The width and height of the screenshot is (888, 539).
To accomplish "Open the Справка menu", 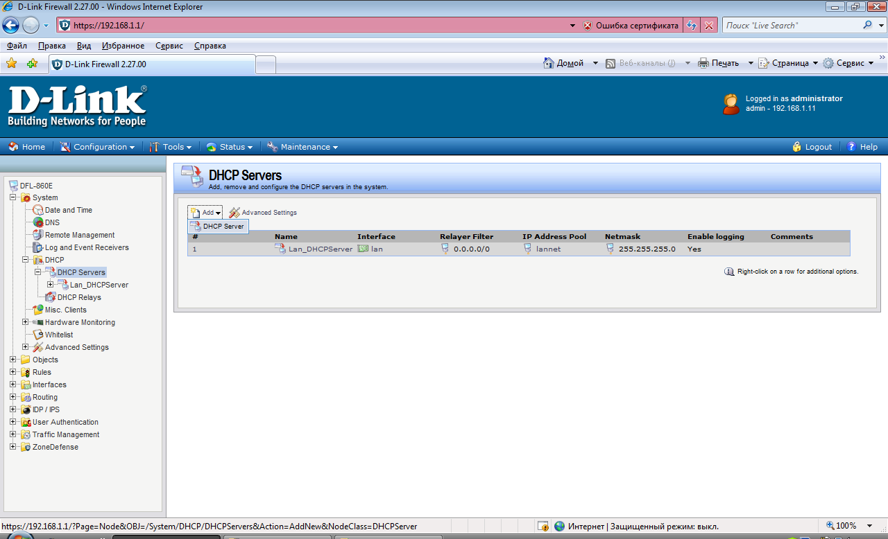I will click(210, 46).
